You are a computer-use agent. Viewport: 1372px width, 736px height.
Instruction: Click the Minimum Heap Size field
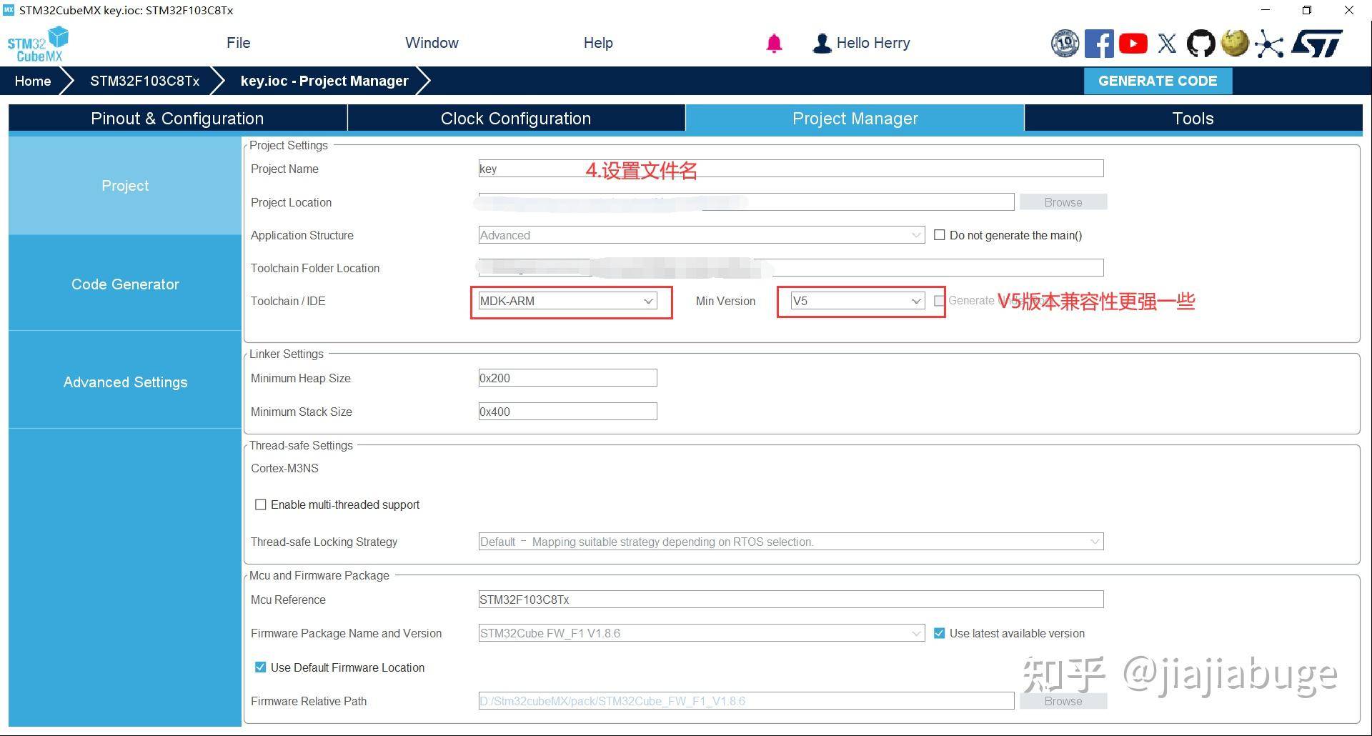[x=567, y=378]
